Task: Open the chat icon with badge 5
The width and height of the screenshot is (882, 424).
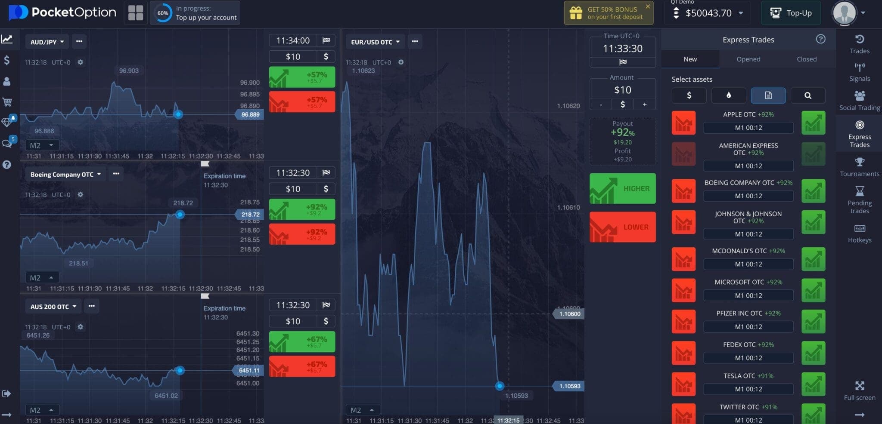Action: coord(7,143)
